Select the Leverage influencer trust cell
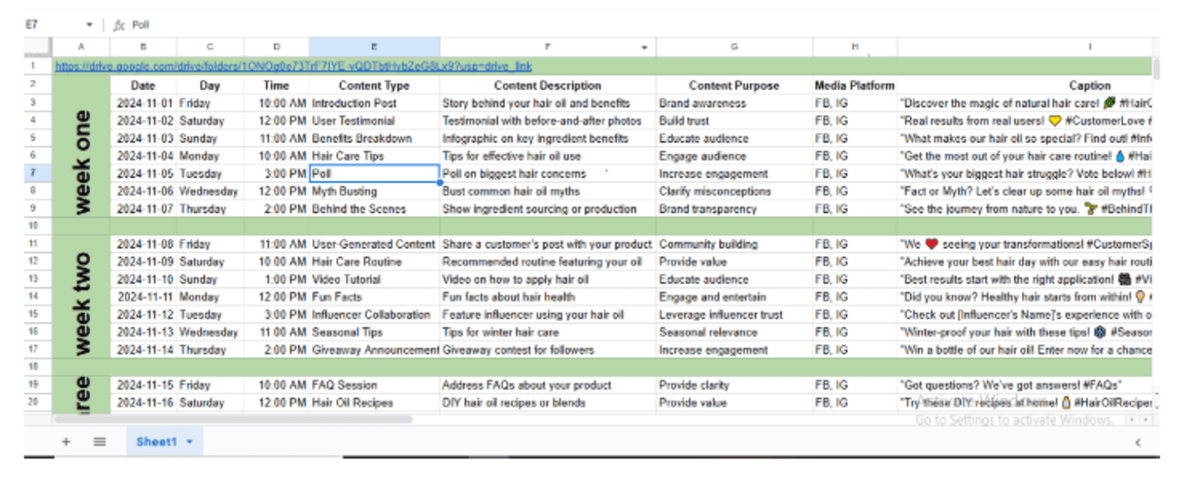This screenshot has height=481, width=1200. click(734, 314)
